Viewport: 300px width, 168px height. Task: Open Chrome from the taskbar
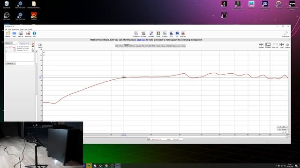point(106,166)
